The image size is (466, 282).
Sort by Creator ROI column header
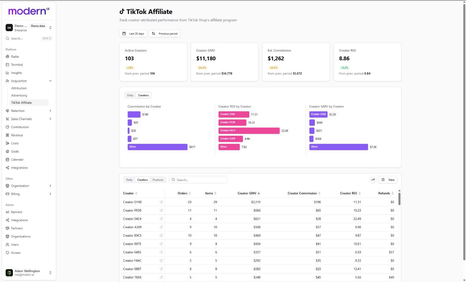coord(350,193)
